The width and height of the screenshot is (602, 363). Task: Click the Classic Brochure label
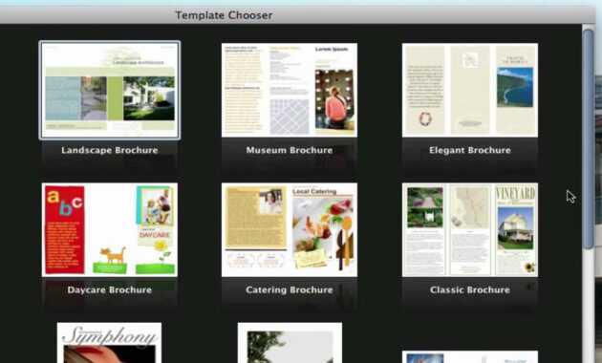[x=470, y=289]
